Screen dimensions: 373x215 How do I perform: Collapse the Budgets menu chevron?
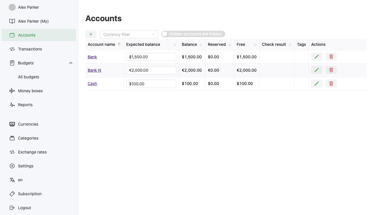coord(71,63)
